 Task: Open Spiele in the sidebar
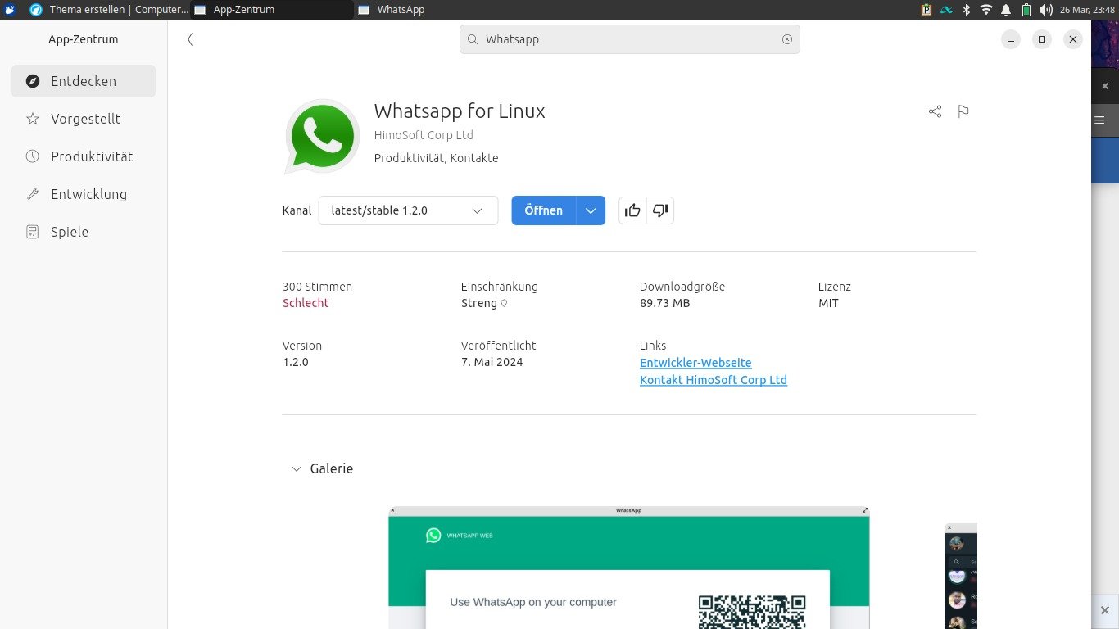point(84,232)
